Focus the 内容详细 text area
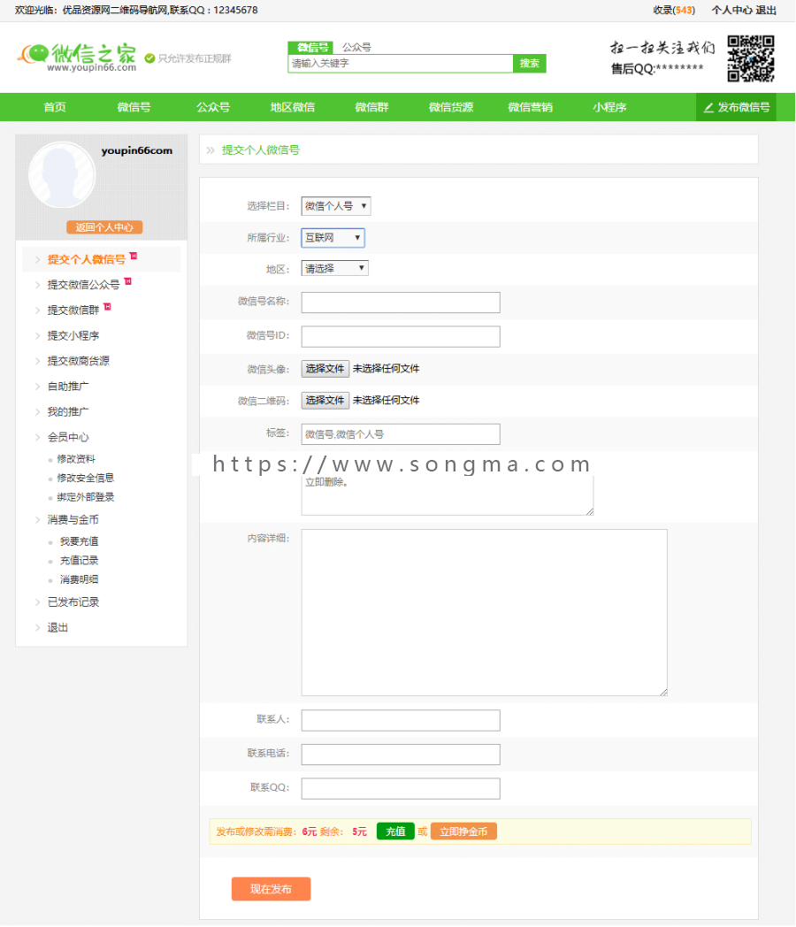Screen dimensions: 796x927 click(485, 612)
